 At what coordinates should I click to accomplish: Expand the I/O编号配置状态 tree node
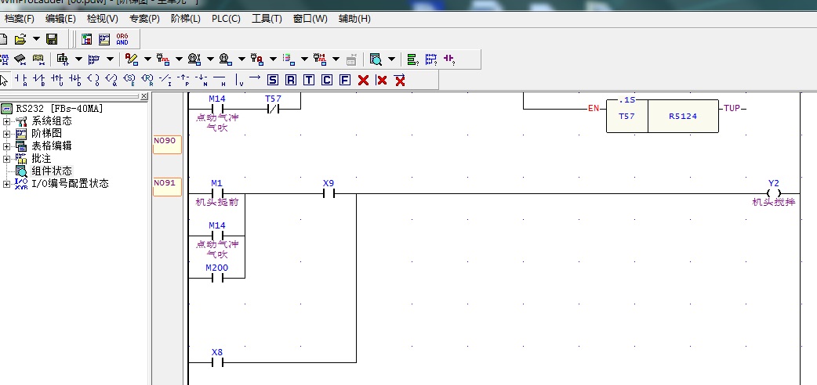tap(7, 184)
